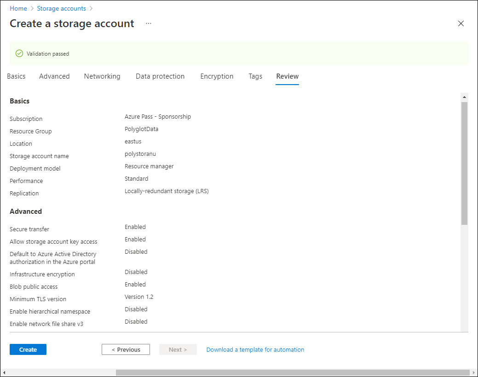Select the Review tab
The width and height of the screenshot is (478, 377).
tap(287, 76)
